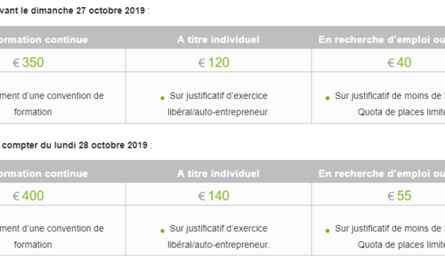445x266 pixels.
Task: Click the €55 job seeker price
Action: (x=400, y=196)
